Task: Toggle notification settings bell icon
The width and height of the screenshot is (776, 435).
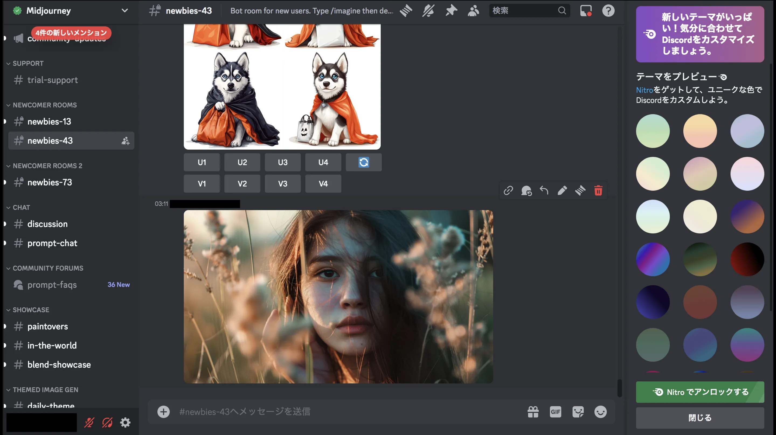Action: pos(428,11)
